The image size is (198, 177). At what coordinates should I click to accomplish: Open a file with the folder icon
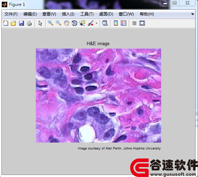click(x=13, y=23)
